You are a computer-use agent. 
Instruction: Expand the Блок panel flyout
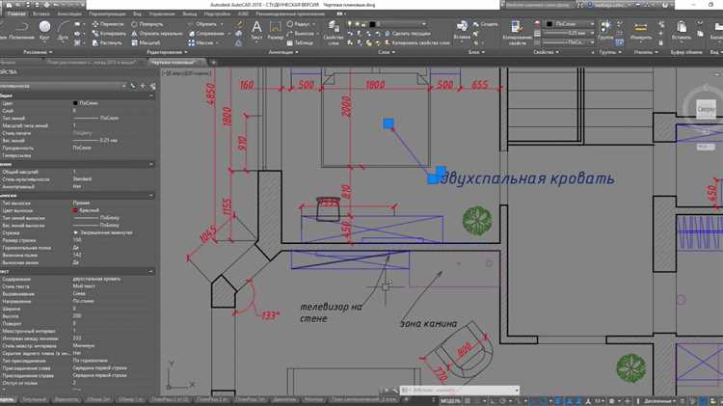point(477,52)
